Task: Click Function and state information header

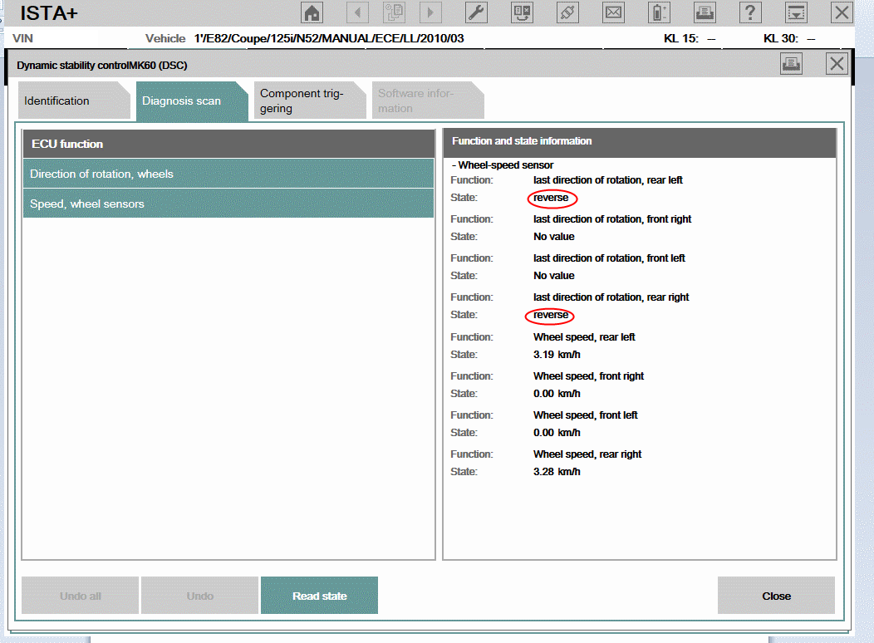Action: (x=640, y=141)
